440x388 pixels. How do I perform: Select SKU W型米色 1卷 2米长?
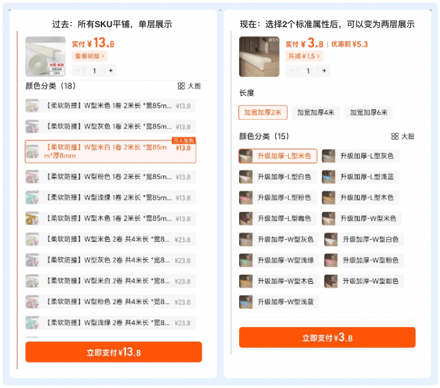(x=110, y=105)
